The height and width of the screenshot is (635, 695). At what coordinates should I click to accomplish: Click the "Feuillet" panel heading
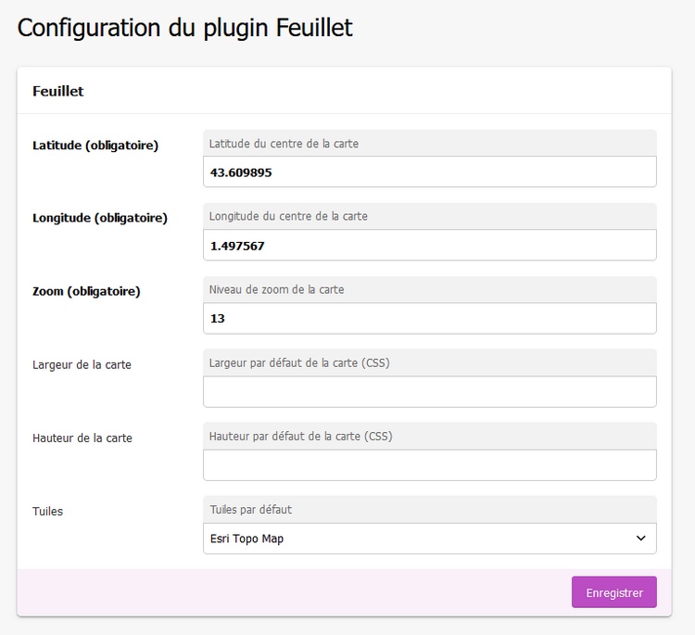click(x=58, y=91)
